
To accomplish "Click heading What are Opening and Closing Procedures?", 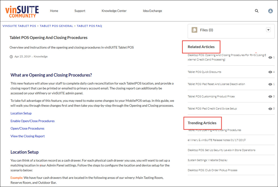I will point(51,75).
